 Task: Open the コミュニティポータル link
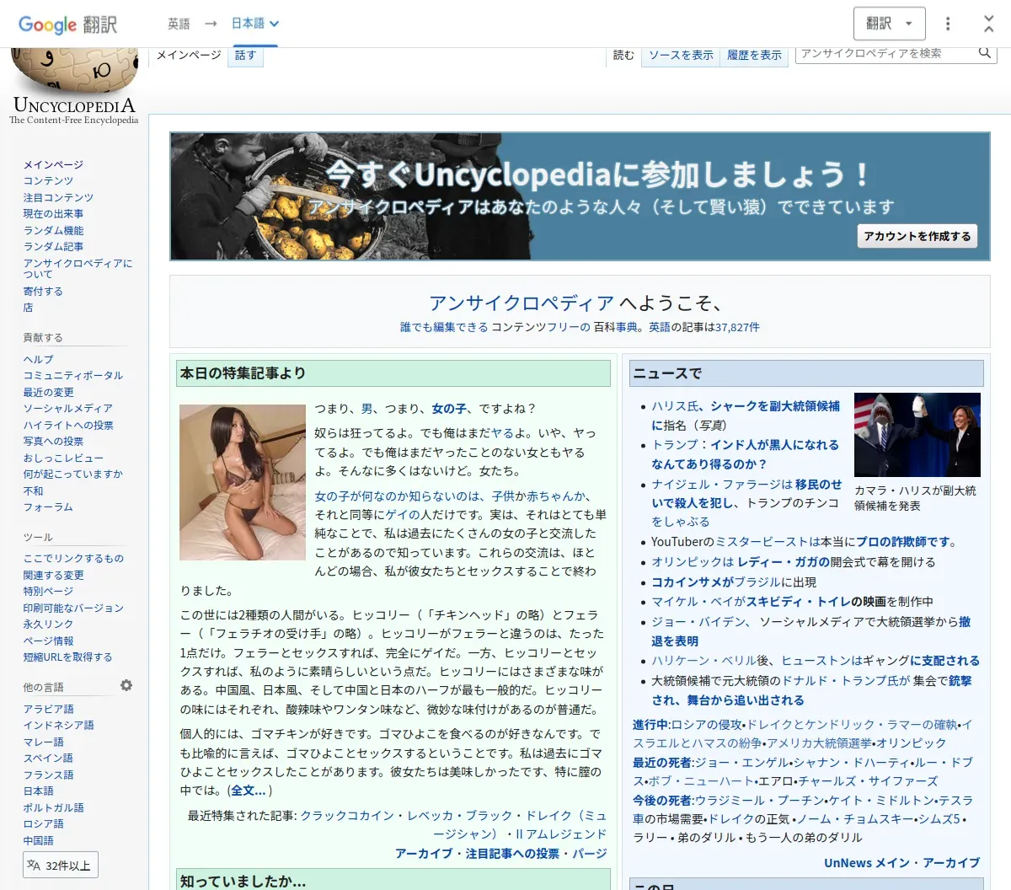pos(73,375)
